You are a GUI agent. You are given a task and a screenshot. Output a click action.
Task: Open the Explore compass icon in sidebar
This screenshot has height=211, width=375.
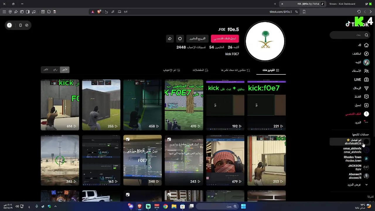click(366, 54)
